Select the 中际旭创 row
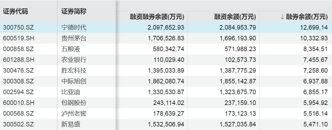Viewport: 332px width, 130px height. pyautogui.click(x=74, y=81)
